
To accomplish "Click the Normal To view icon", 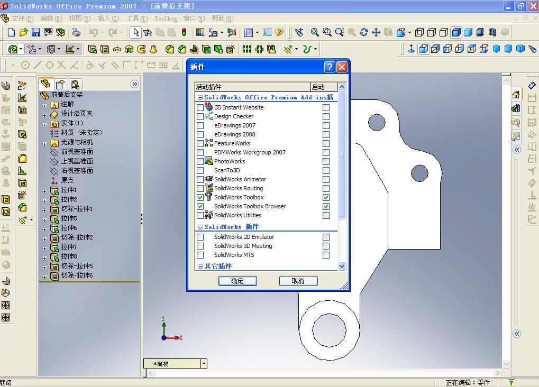I will click(x=411, y=49).
